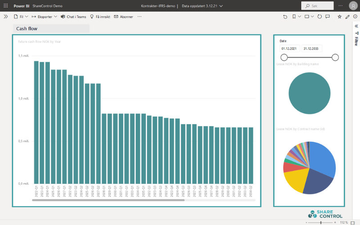
Task: Open the ShareControl Demo workspace link
Action: [48, 6]
